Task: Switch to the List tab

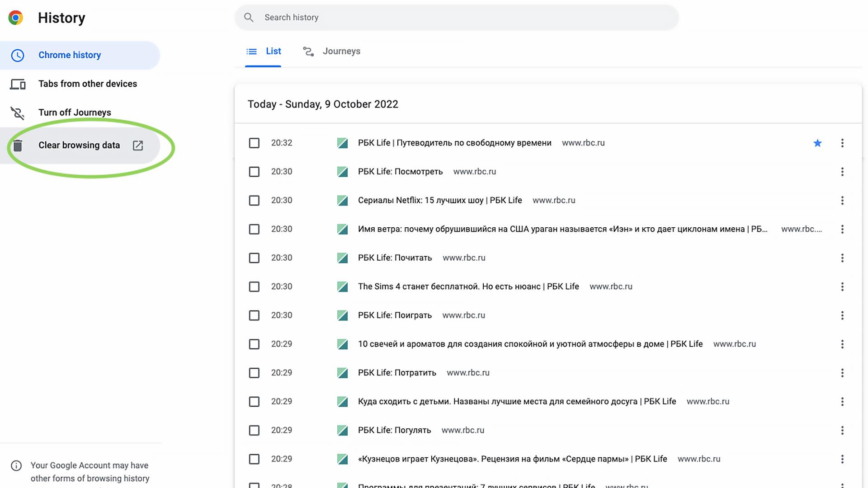Action: point(264,51)
